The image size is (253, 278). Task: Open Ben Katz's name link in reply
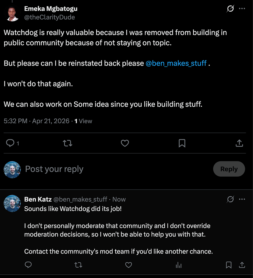click(x=38, y=199)
